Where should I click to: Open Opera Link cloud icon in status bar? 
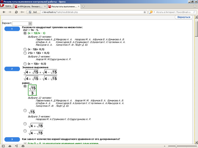point(10,146)
